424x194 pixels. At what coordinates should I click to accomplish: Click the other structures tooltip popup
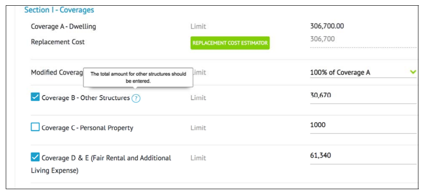pyautogui.click(x=138, y=77)
